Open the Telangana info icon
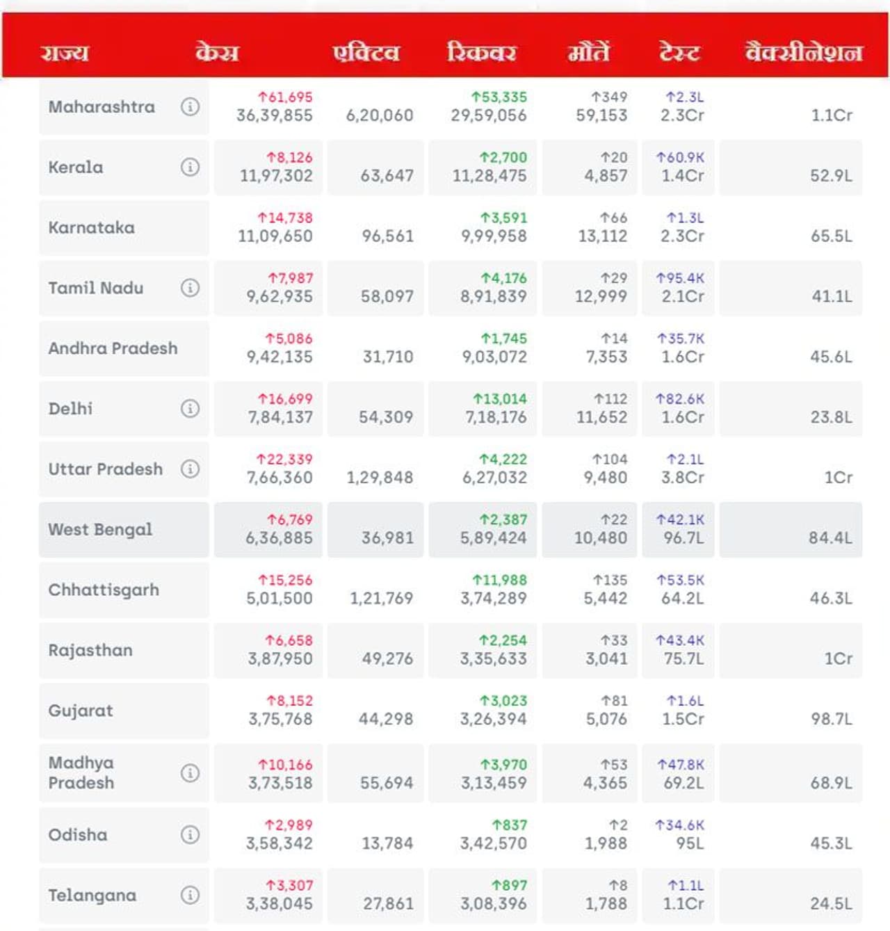Viewport: 890px width, 931px height. coord(190,894)
